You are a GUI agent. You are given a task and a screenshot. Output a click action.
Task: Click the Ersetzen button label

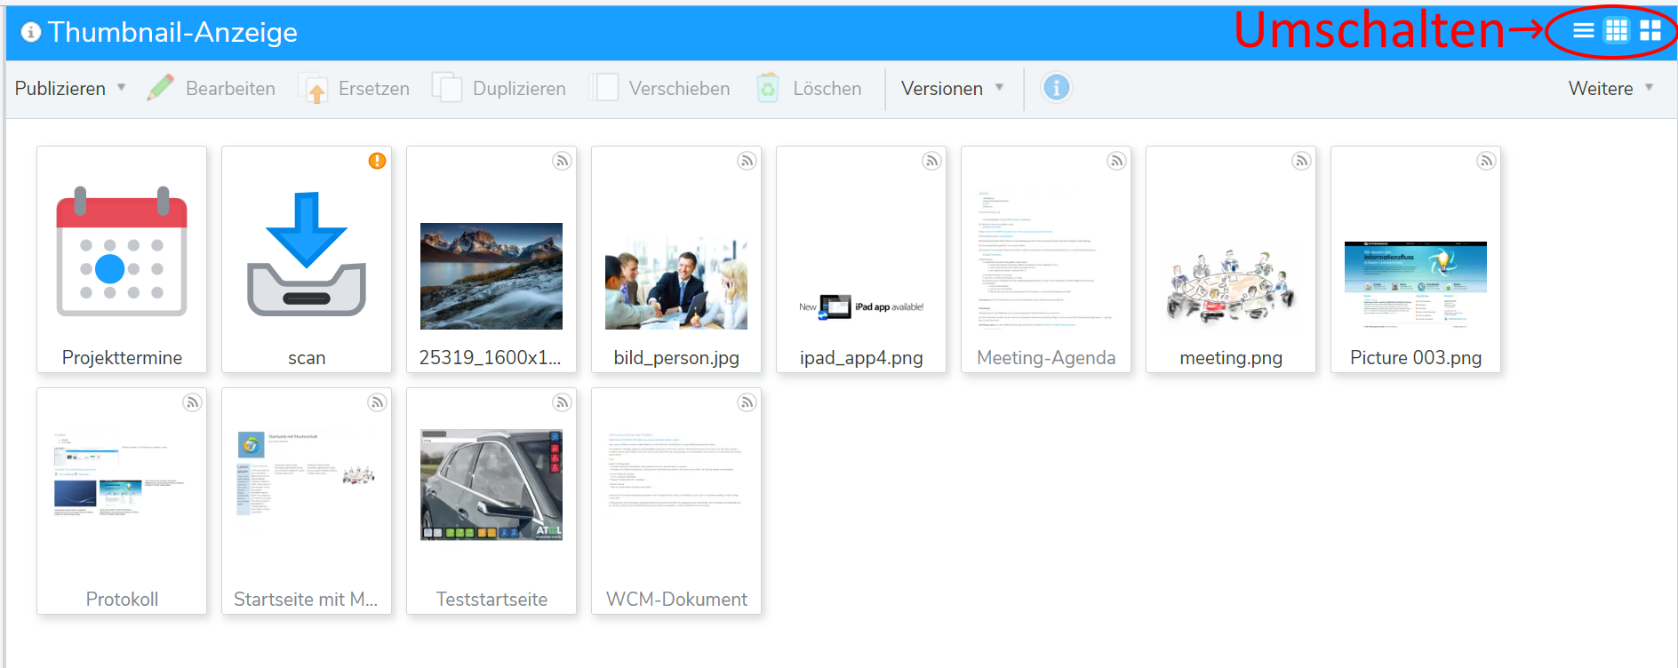click(x=374, y=89)
